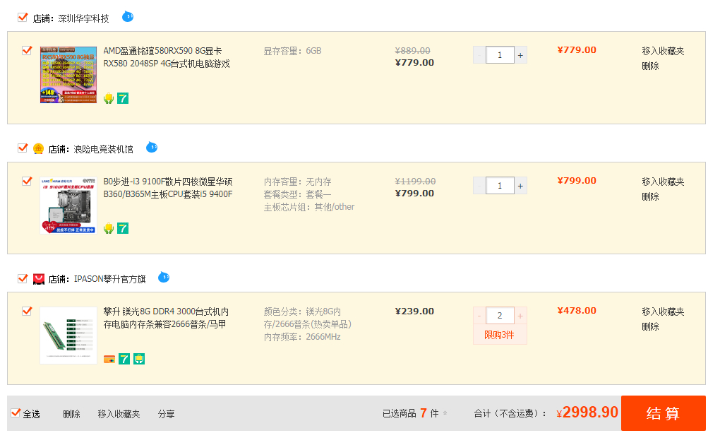Click yellow guarantee badge under AMD RX580 item
Screen dimensions: 708x433
[x=109, y=98]
